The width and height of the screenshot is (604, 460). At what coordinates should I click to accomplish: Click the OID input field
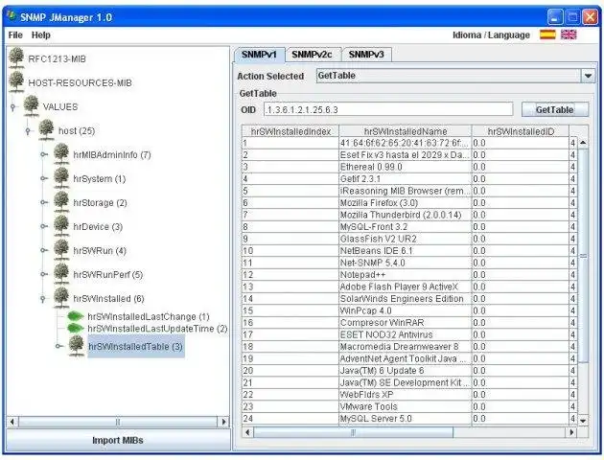tap(388, 109)
